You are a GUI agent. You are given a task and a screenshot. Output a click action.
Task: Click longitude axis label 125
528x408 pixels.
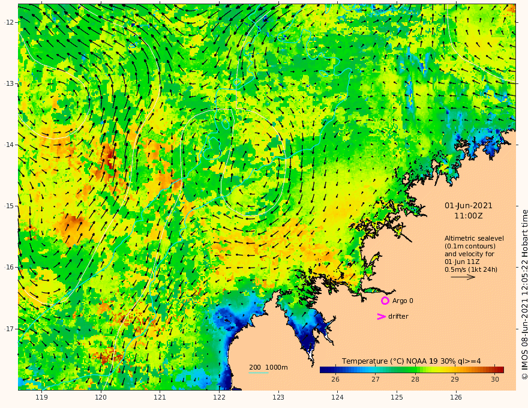[x=397, y=398]
